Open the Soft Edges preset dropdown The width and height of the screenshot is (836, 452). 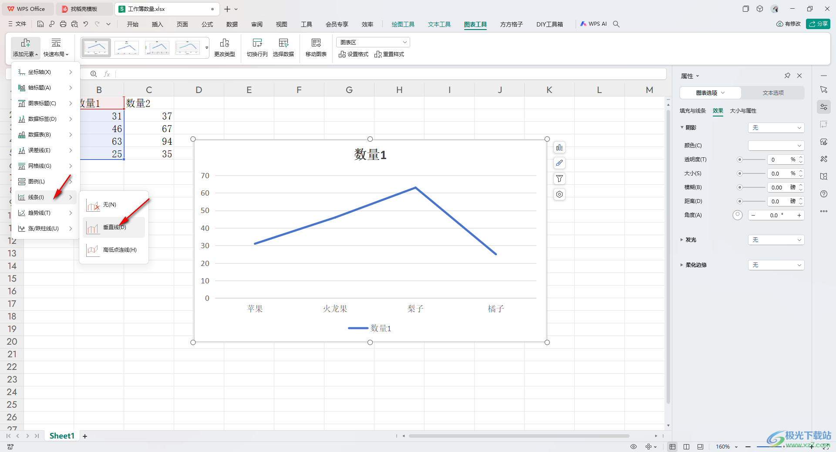(776, 265)
